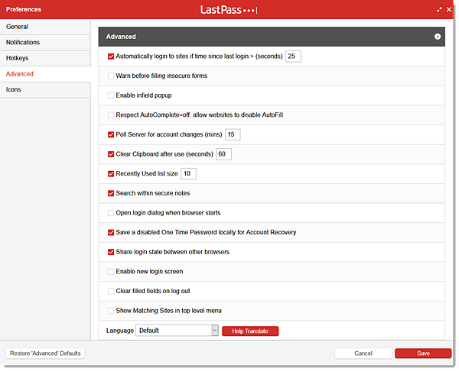Switch to the Notifications tab

pos(45,42)
